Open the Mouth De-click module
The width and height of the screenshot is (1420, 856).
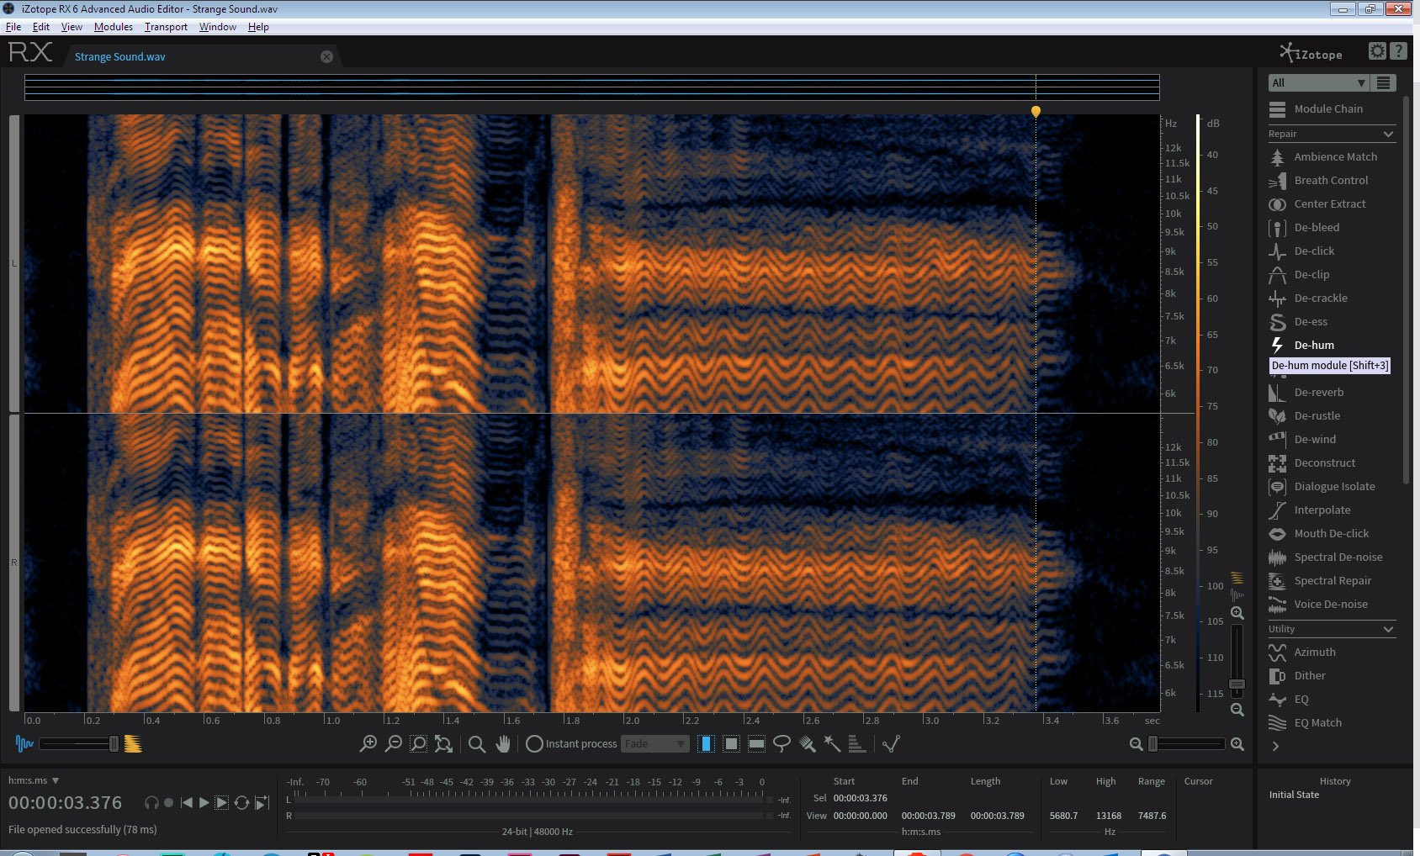[1331, 533]
